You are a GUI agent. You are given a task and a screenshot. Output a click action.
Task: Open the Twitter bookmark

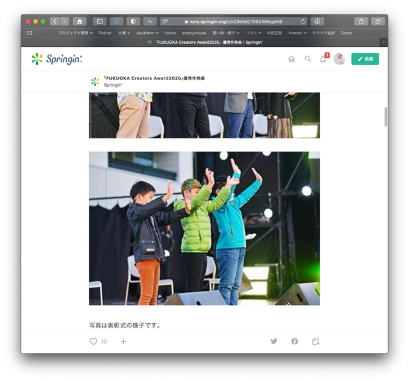click(105, 33)
